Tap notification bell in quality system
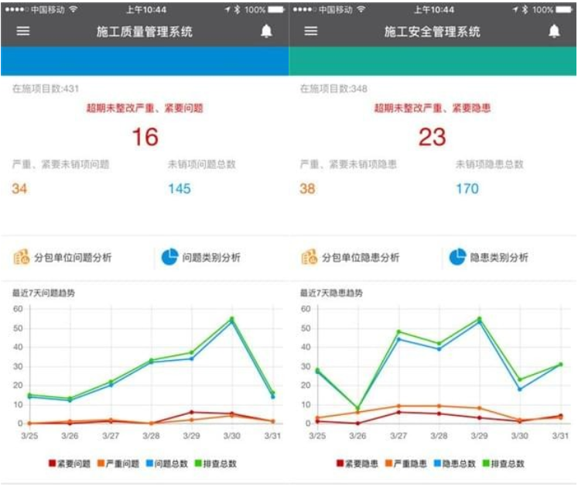The height and width of the screenshot is (487, 578). [x=266, y=32]
